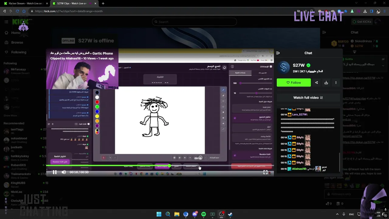Viewport: 389px width, 219px height.
Task: Open the Windows Start menu
Action: point(159,214)
